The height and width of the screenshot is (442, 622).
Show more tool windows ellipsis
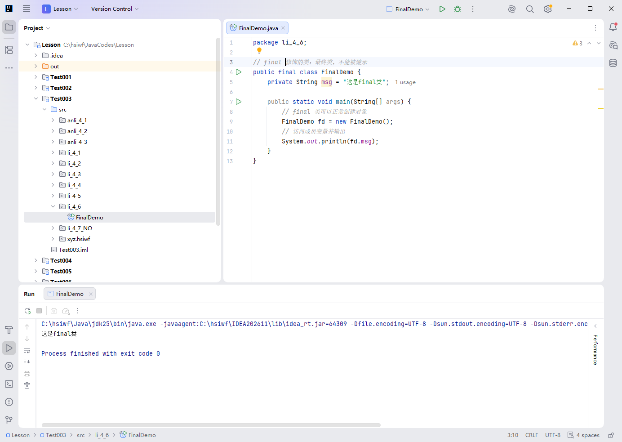click(x=9, y=68)
